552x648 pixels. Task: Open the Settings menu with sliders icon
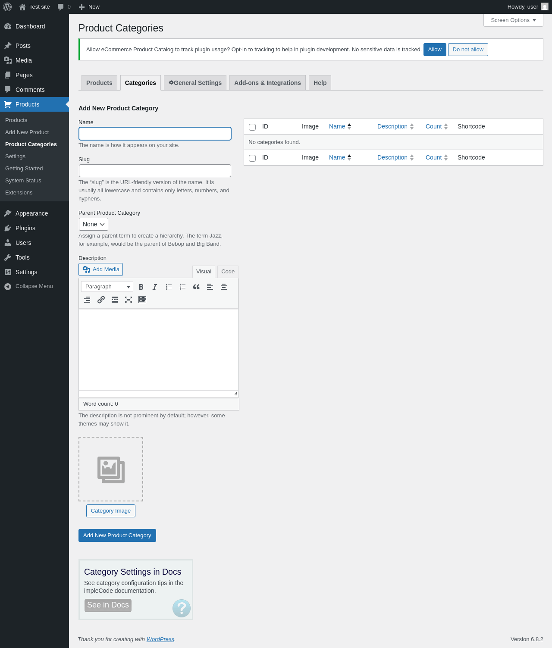click(x=34, y=272)
